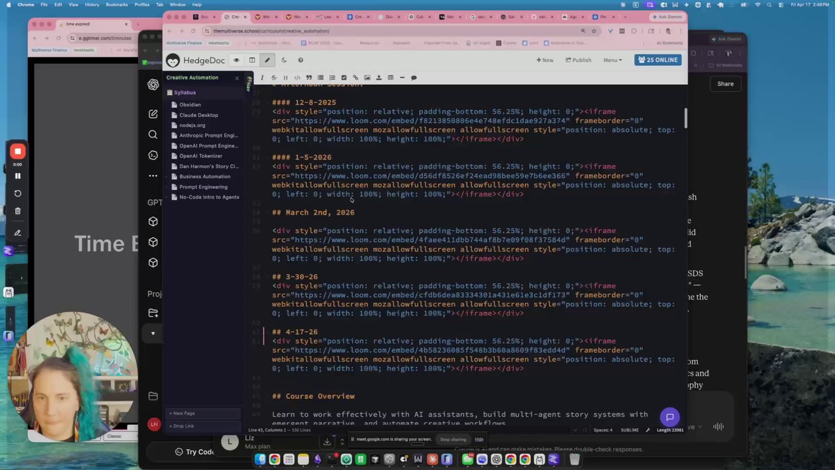Insert an image via the toolbar
835x470 pixels.
coord(367,78)
